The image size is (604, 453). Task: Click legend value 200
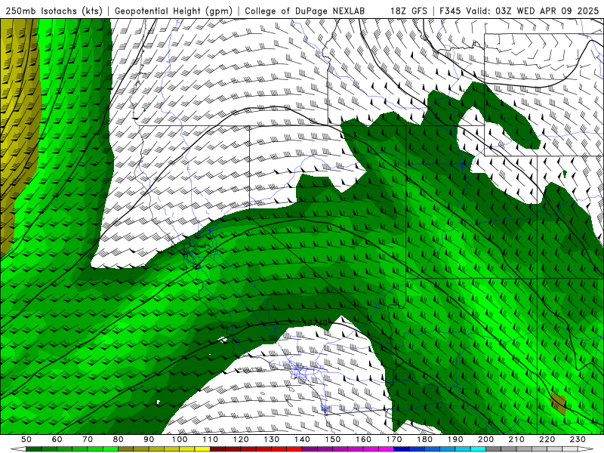(486, 439)
